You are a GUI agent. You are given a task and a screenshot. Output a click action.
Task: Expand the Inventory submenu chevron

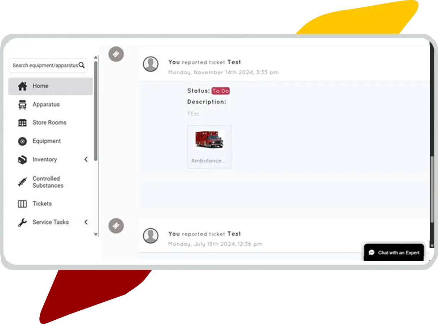click(86, 159)
